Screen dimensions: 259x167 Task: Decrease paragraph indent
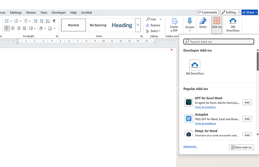point(36,21)
